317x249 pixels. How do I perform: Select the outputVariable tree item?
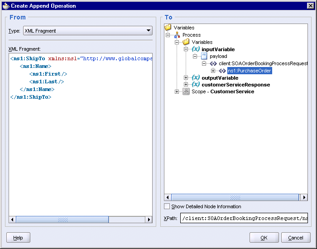[x=220, y=78]
